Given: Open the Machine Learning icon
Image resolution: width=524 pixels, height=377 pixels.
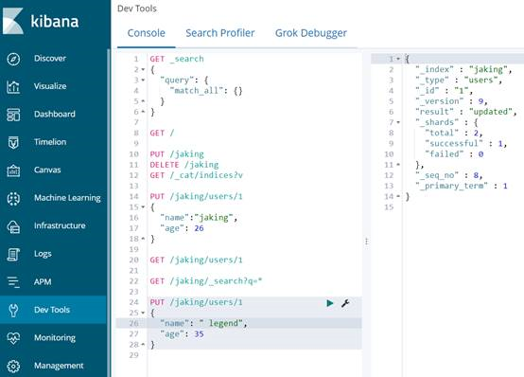Looking at the screenshot, I should coord(13,198).
